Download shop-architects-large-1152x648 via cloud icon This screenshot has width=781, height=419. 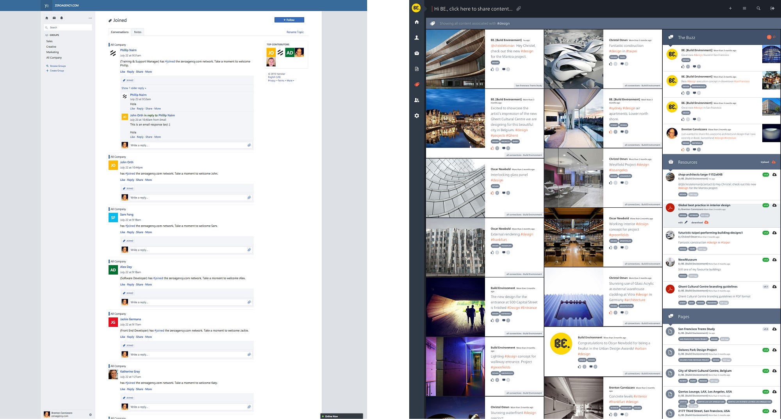click(x=774, y=175)
